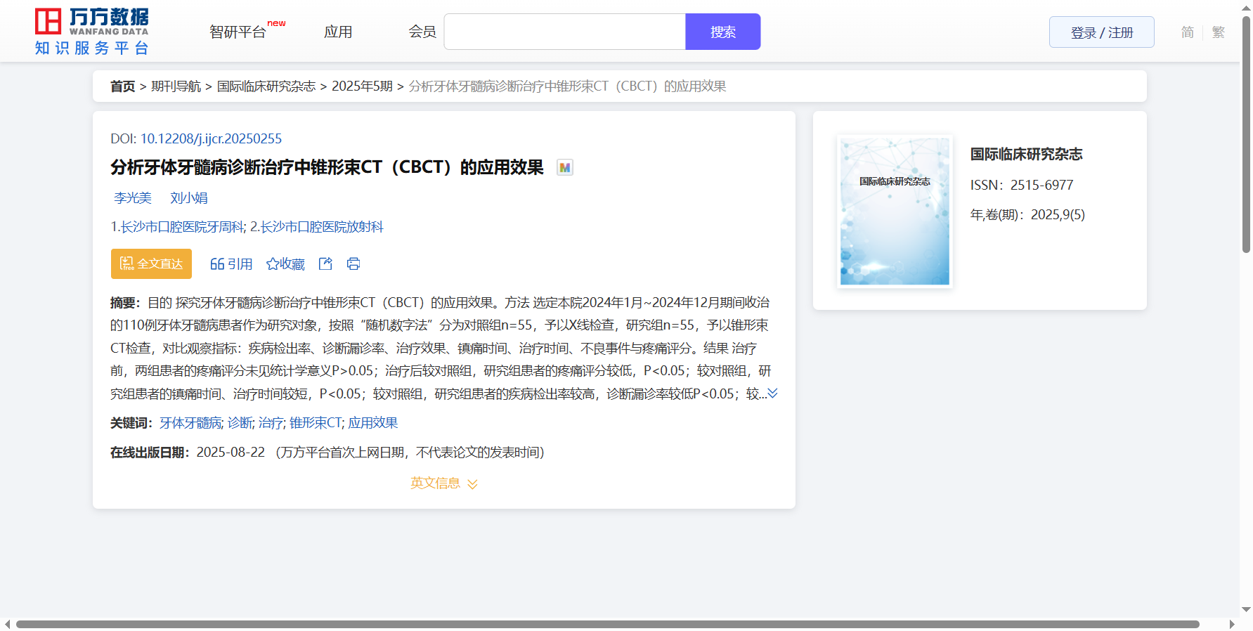Focus the search input field
1253x631 pixels.
[x=564, y=32]
